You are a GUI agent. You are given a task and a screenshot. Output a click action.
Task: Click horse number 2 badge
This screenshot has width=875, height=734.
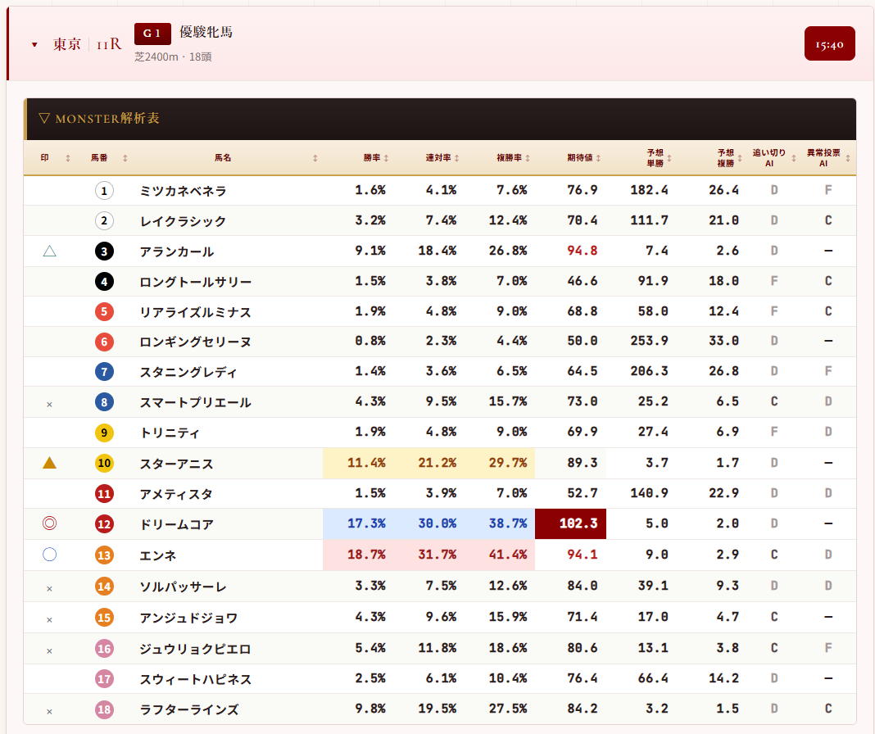pos(104,221)
